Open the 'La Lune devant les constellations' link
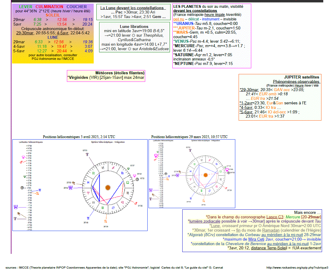 pyautogui.click(x=133, y=8)
